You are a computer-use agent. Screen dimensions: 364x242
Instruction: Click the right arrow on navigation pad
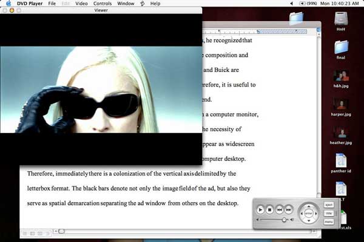315,214
